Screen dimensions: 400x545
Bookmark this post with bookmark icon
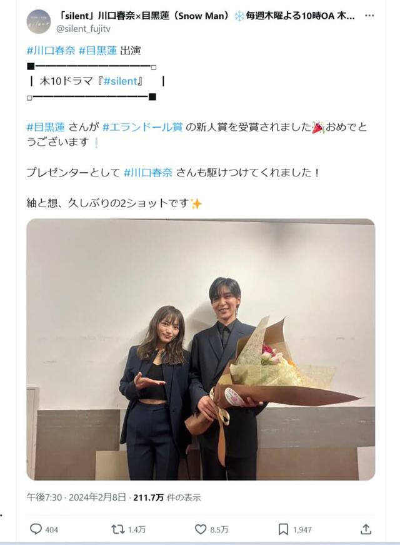pyautogui.click(x=283, y=529)
